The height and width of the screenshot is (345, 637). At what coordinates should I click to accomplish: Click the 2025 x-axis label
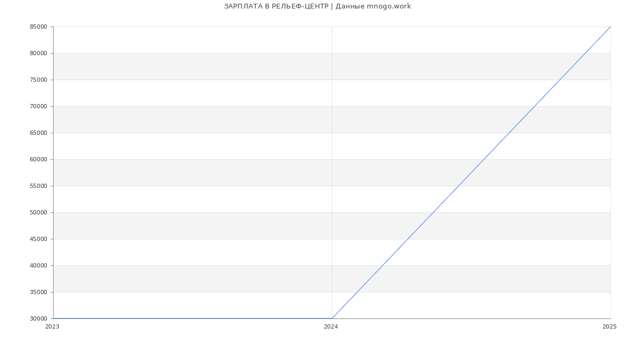pyautogui.click(x=609, y=327)
